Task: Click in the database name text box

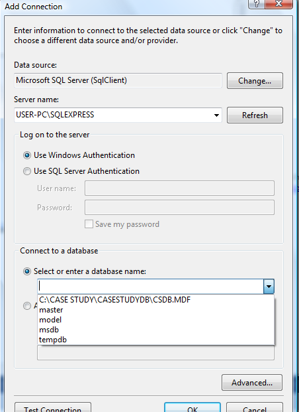Action: tap(151, 287)
